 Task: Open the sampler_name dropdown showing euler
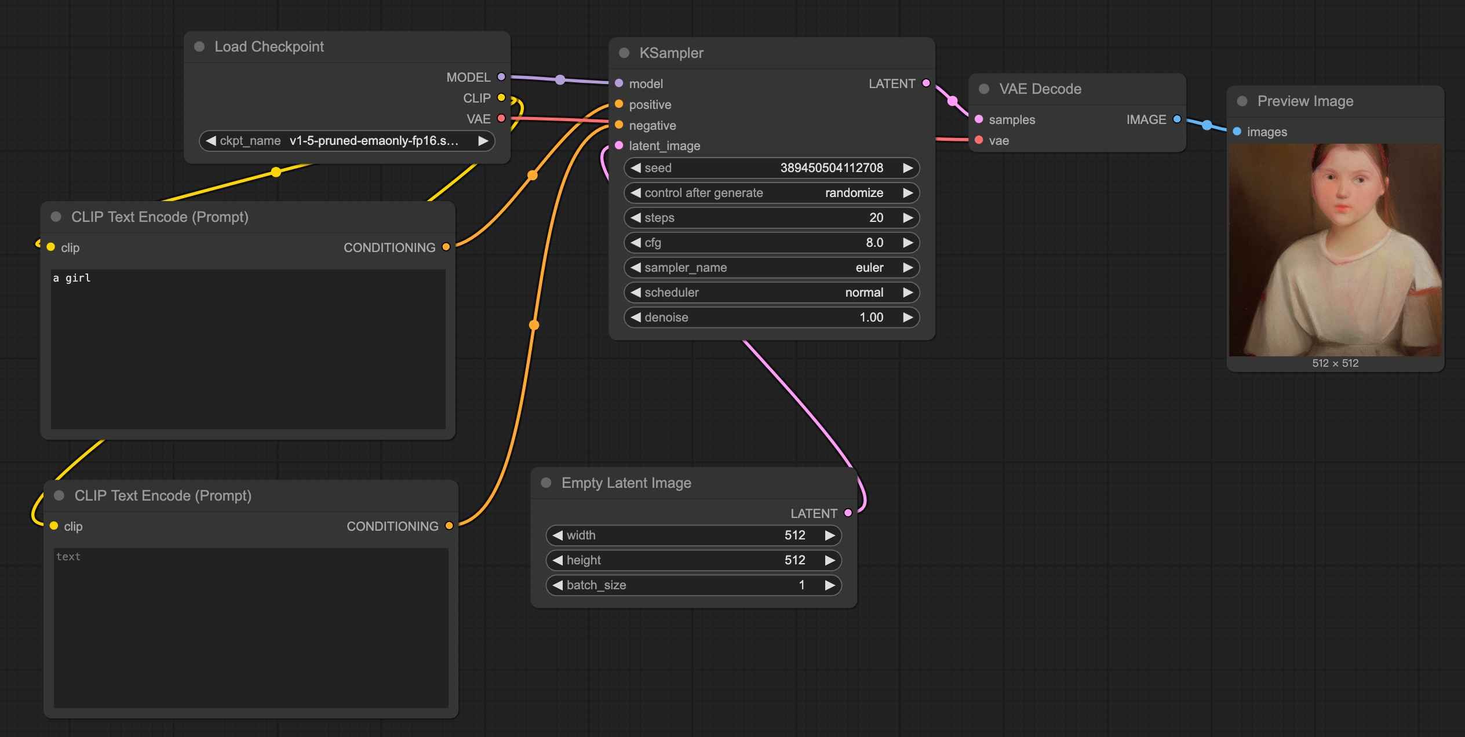click(772, 268)
